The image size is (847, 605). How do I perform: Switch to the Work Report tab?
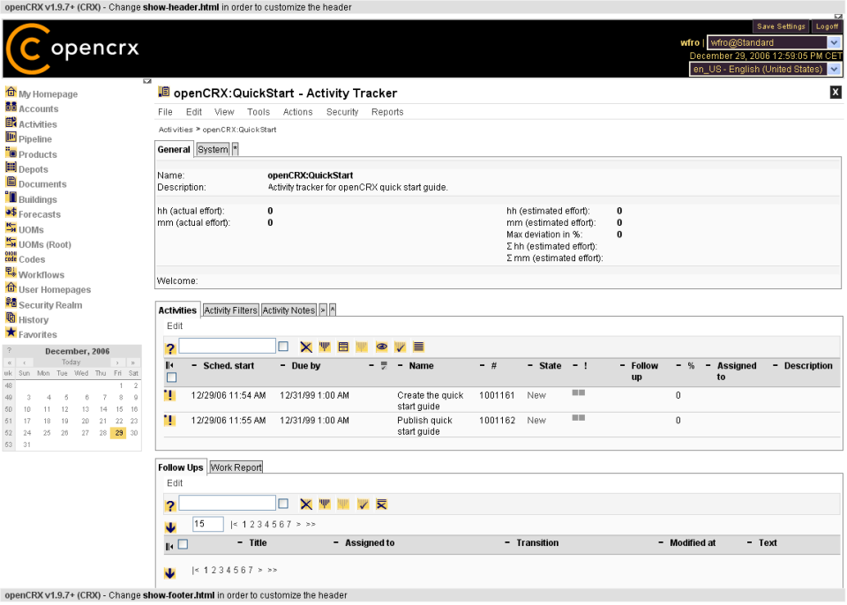(236, 467)
